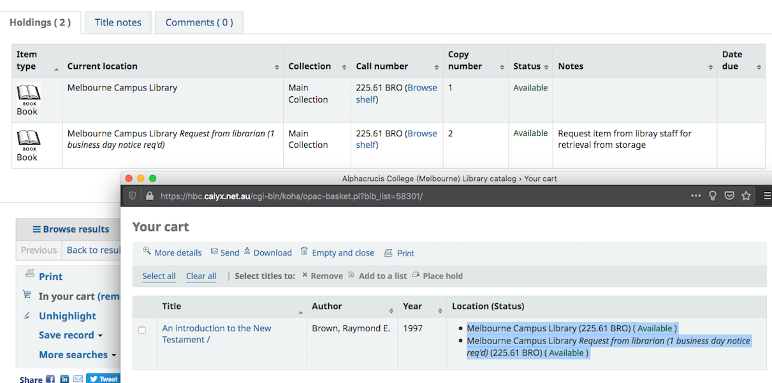Click Clear all in the cart

point(201,276)
